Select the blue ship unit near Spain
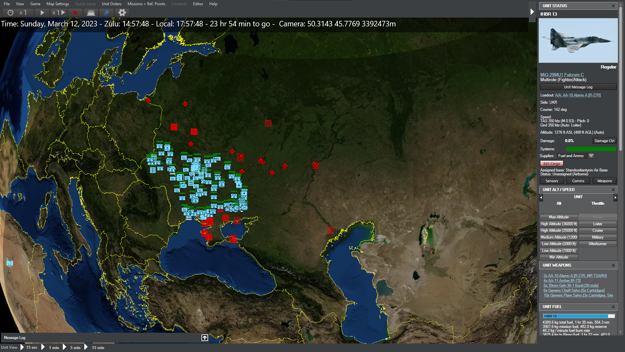The width and height of the screenshot is (625, 352). click(x=10, y=263)
